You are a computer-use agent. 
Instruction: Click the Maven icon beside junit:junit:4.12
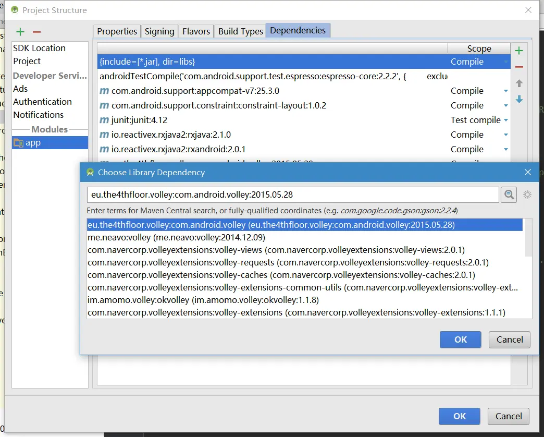pyautogui.click(x=104, y=120)
